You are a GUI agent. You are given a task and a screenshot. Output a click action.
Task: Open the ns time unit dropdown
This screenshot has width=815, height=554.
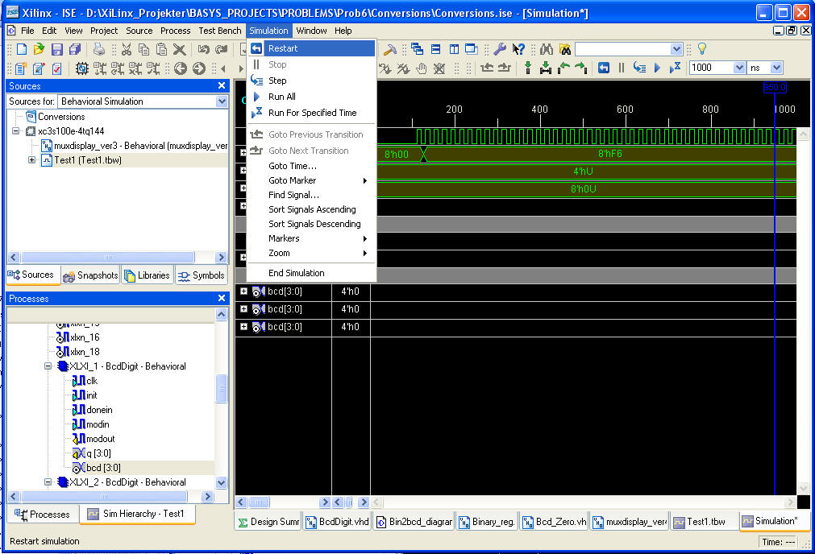pos(776,68)
